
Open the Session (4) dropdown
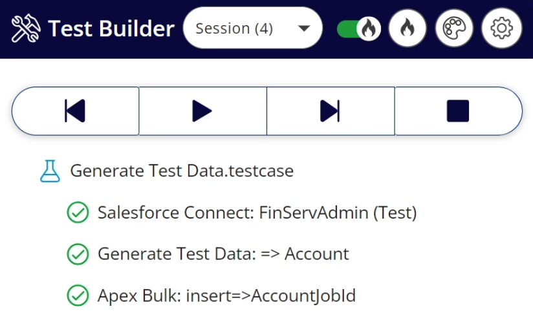coord(252,28)
